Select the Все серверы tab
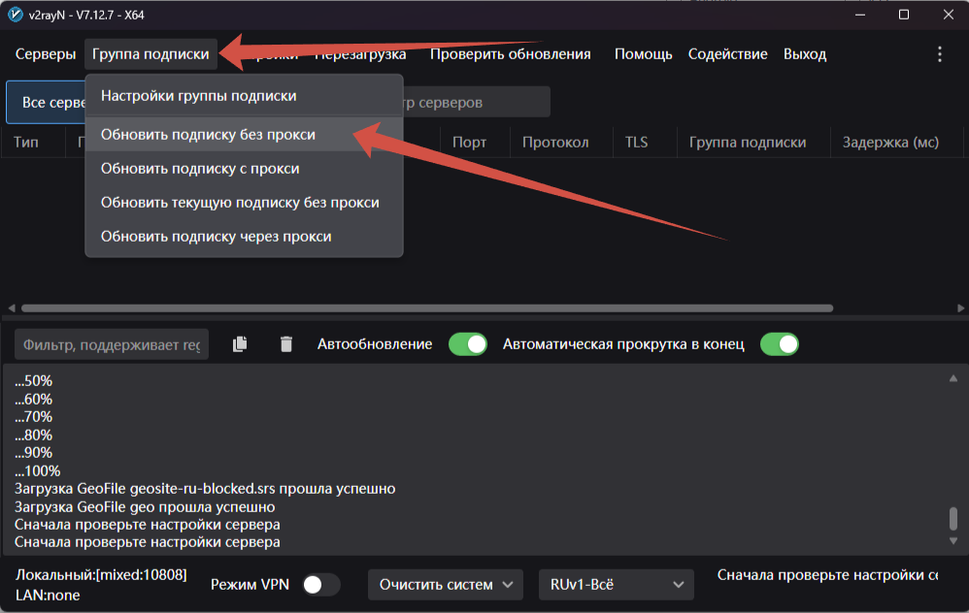This screenshot has height=613, width=969. [x=46, y=102]
